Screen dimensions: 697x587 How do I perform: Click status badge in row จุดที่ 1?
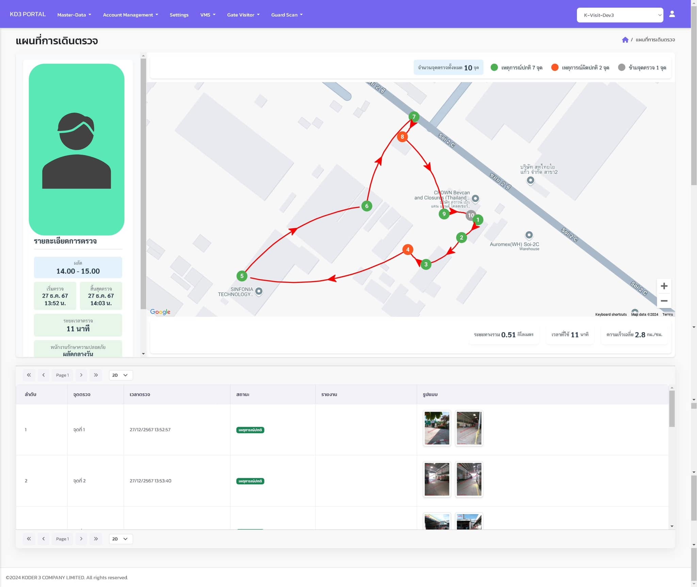click(250, 430)
